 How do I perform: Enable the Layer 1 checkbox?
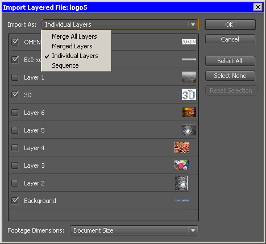15,77
